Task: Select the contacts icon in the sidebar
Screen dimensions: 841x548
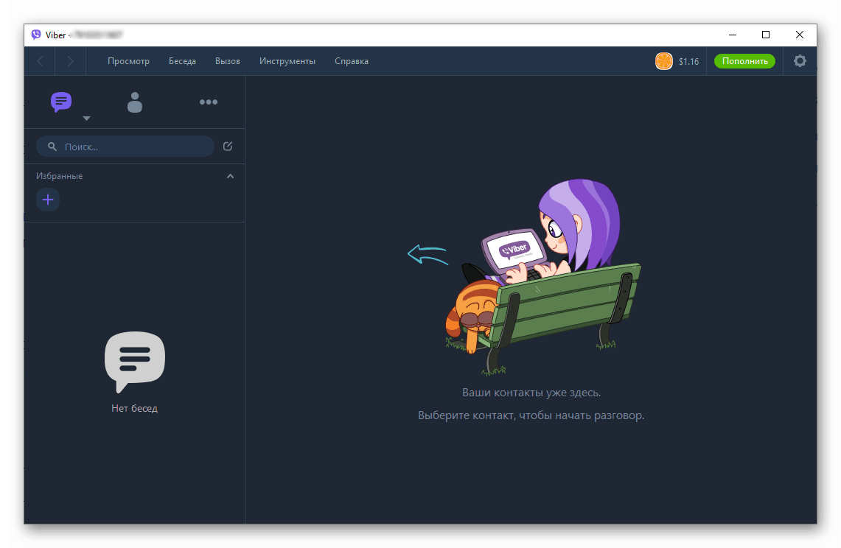Action: pyautogui.click(x=135, y=102)
